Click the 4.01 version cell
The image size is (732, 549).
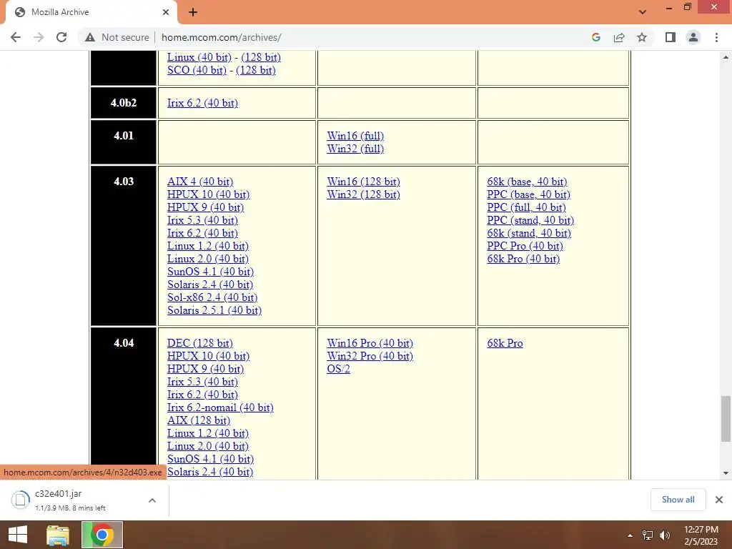point(123,142)
